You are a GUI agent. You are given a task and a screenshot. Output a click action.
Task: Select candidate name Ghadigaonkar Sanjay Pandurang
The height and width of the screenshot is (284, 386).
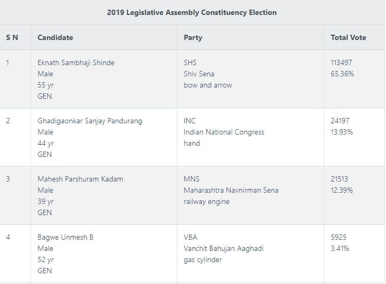pos(90,121)
